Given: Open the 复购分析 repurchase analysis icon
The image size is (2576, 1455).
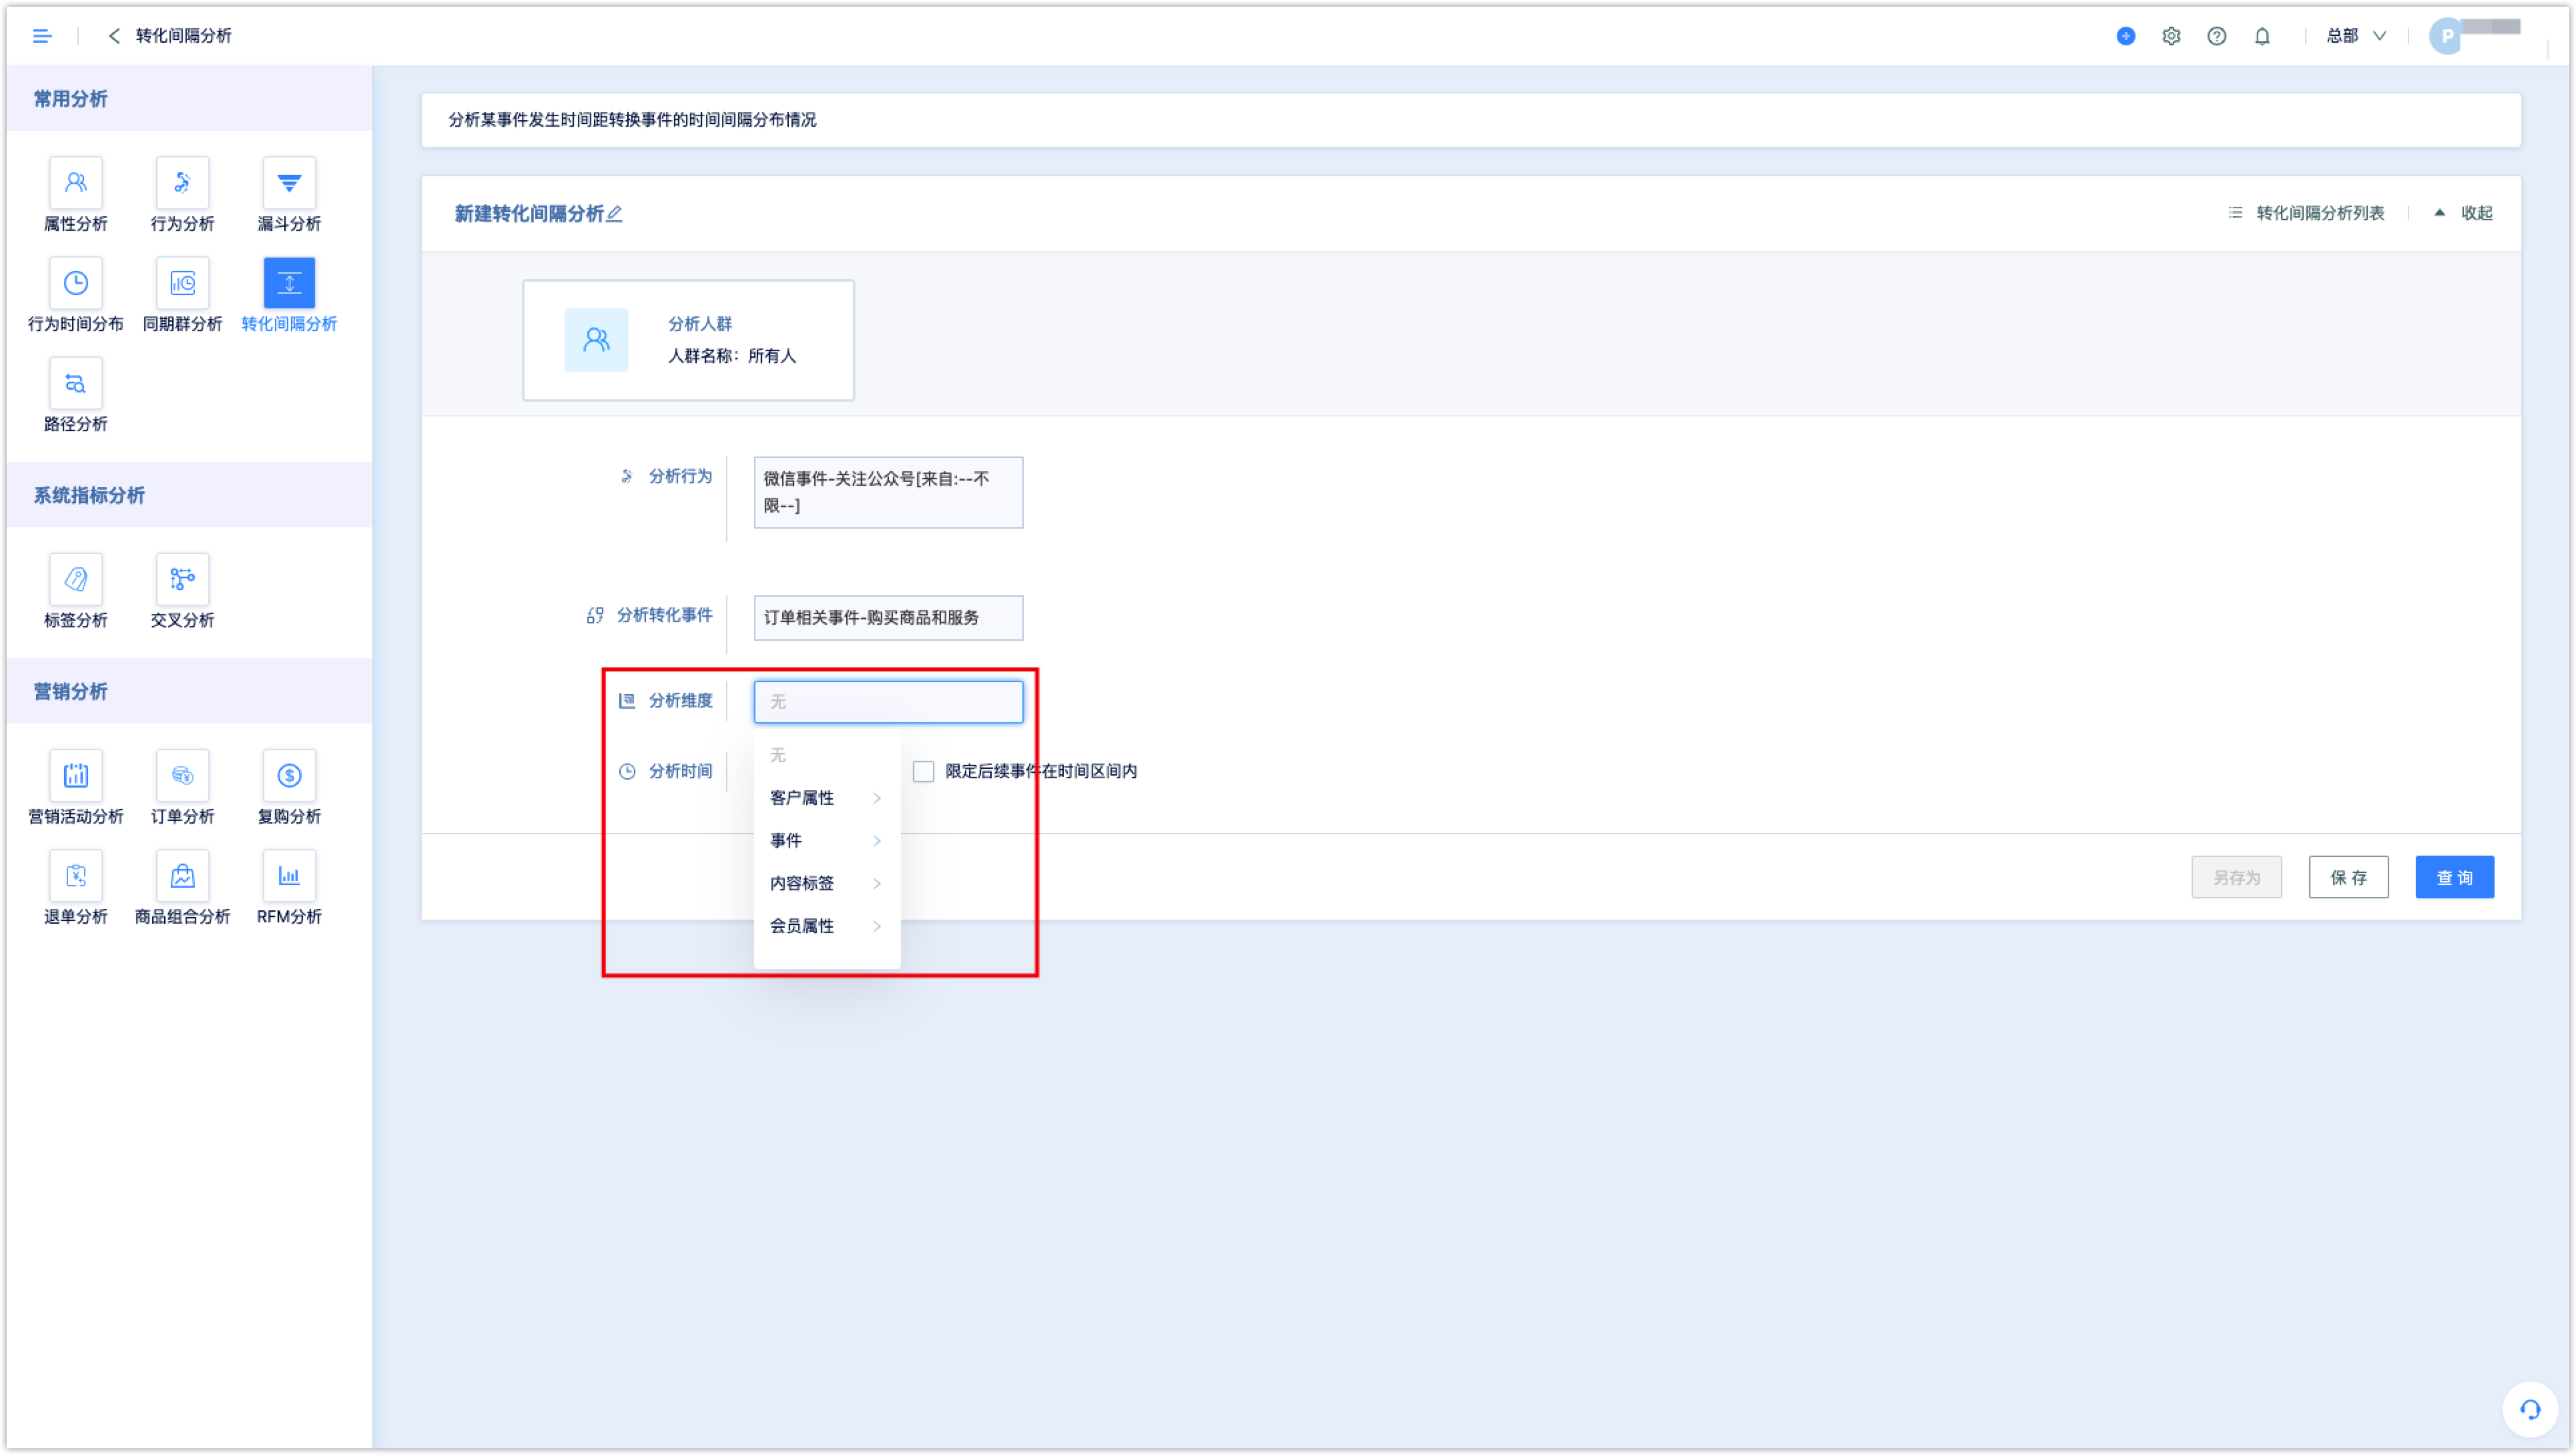Looking at the screenshot, I should [289, 775].
